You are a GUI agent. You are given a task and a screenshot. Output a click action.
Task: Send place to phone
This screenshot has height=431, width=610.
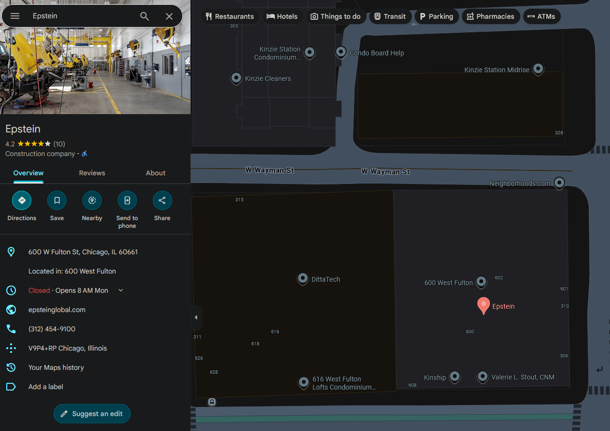click(x=127, y=200)
